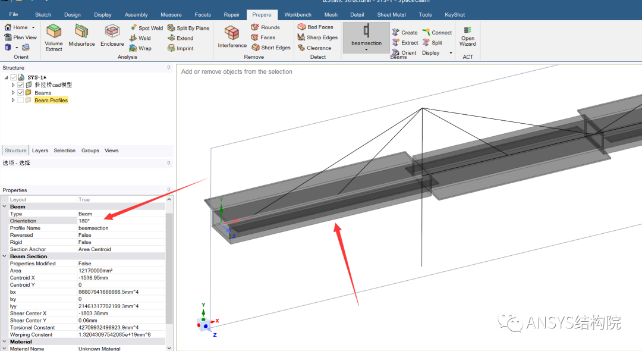Switch to the Design ribbon tab

pyautogui.click(x=73, y=15)
